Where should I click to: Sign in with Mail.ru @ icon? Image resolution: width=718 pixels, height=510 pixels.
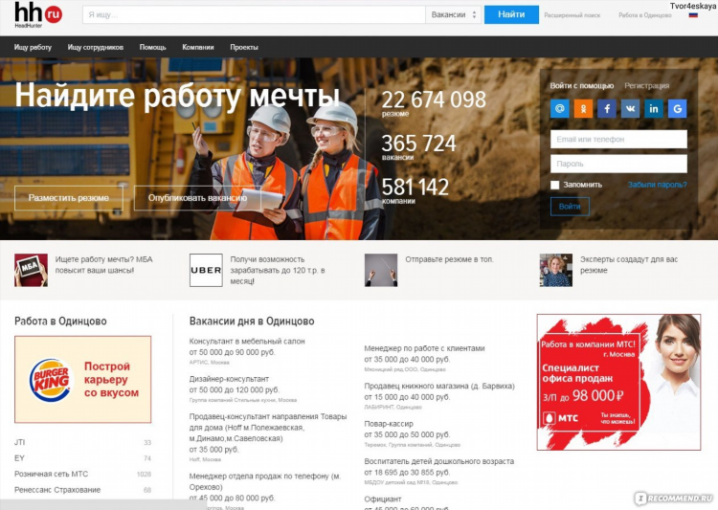point(560,108)
